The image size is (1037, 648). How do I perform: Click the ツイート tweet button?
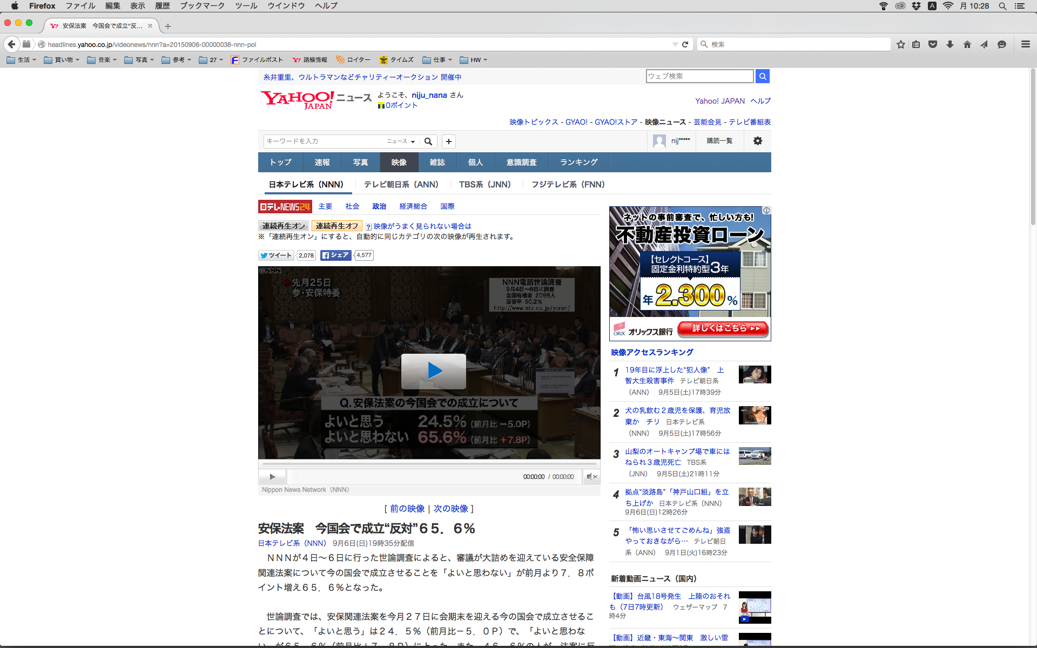tap(275, 255)
